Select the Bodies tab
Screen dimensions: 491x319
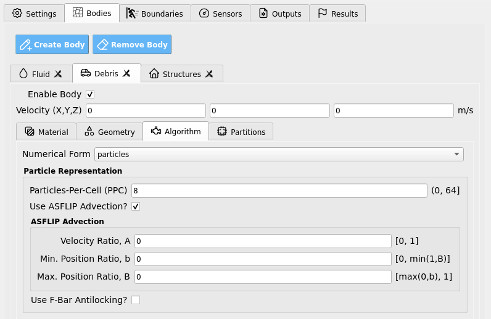tap(92, 13)
